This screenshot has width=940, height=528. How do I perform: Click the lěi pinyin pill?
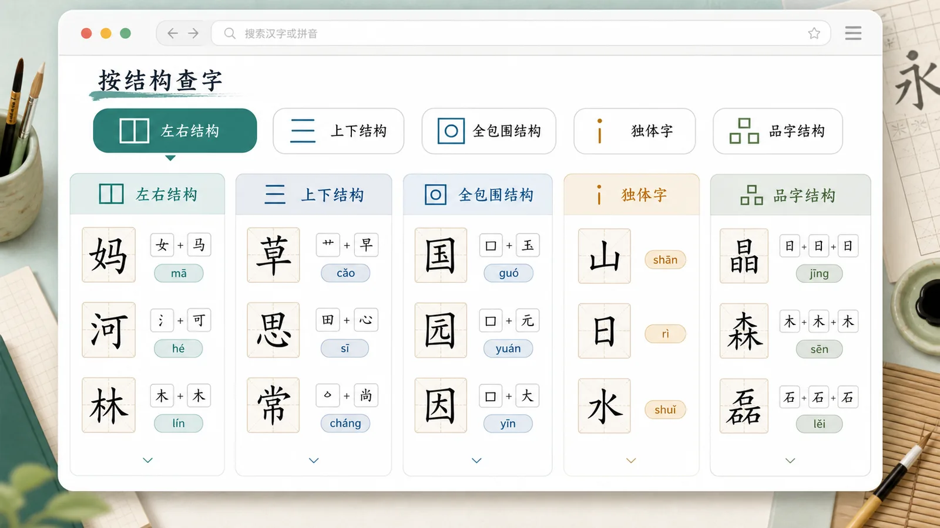click(819, 424)
